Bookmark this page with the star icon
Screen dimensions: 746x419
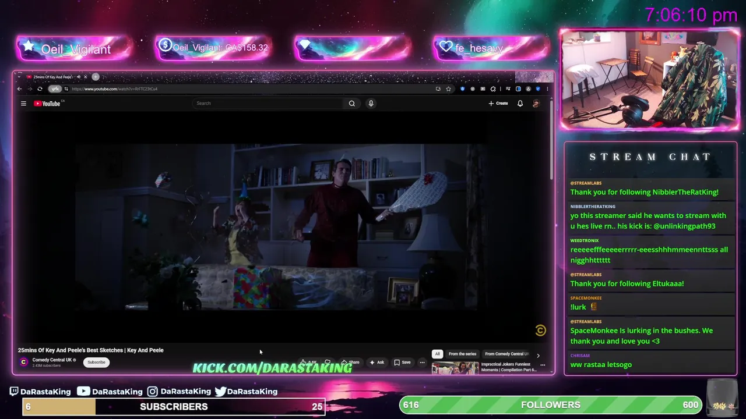(x=448, y=89)
